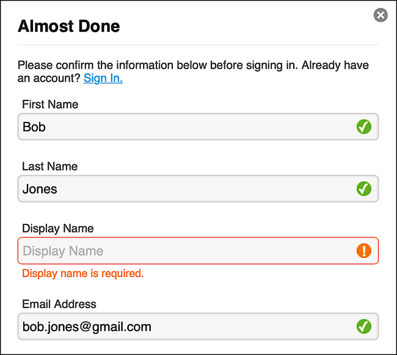
Task: Click the Email Address label
Action: pos(59,304)
